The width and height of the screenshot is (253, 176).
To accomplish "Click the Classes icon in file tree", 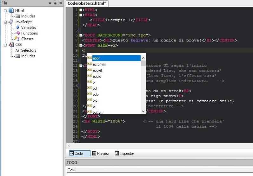I will click(18, 39).
